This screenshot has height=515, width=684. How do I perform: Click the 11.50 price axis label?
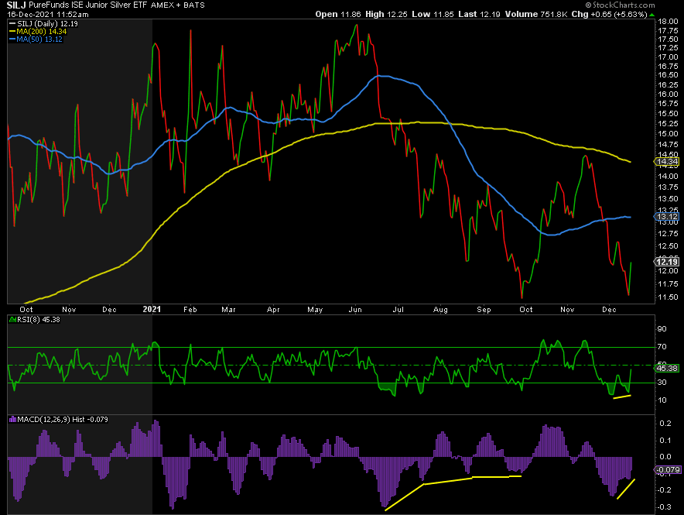click(668, 297)
